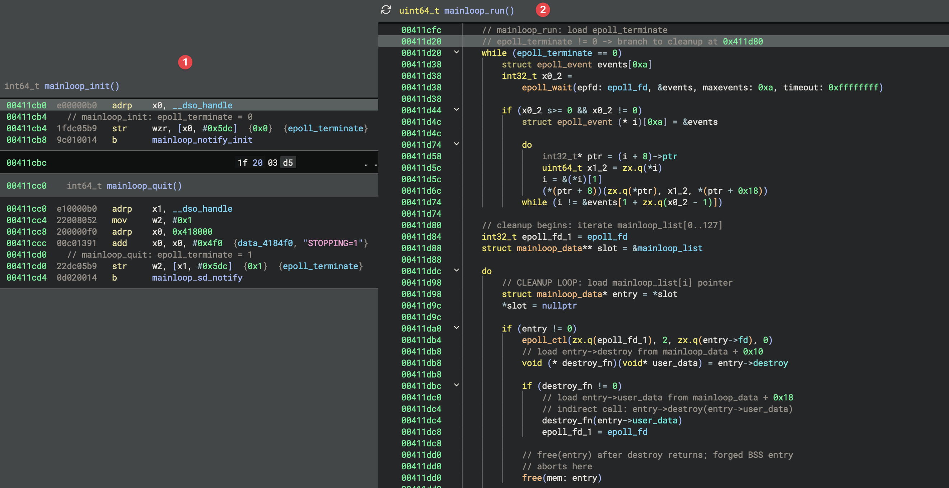Click 'struct epoll_event events[0xa]' declaration
Screen dimensions: 949x488
[577, 65]
